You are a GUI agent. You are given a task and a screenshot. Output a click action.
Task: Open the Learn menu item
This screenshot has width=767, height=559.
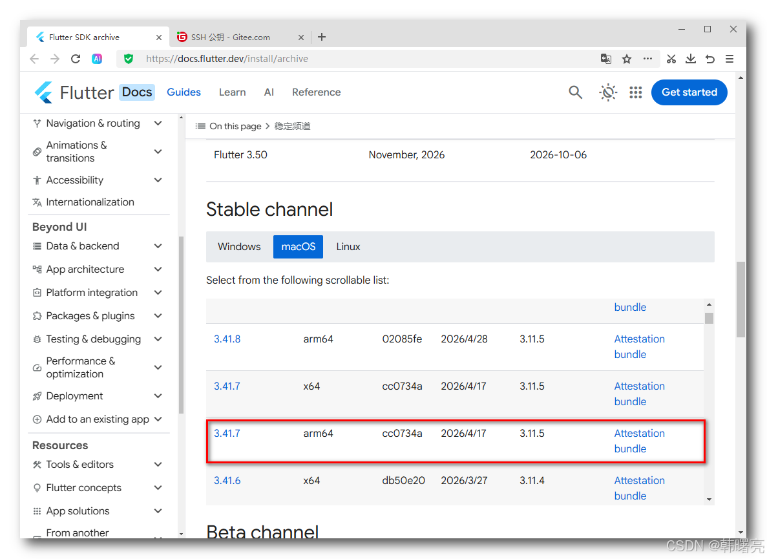(233, 92)
